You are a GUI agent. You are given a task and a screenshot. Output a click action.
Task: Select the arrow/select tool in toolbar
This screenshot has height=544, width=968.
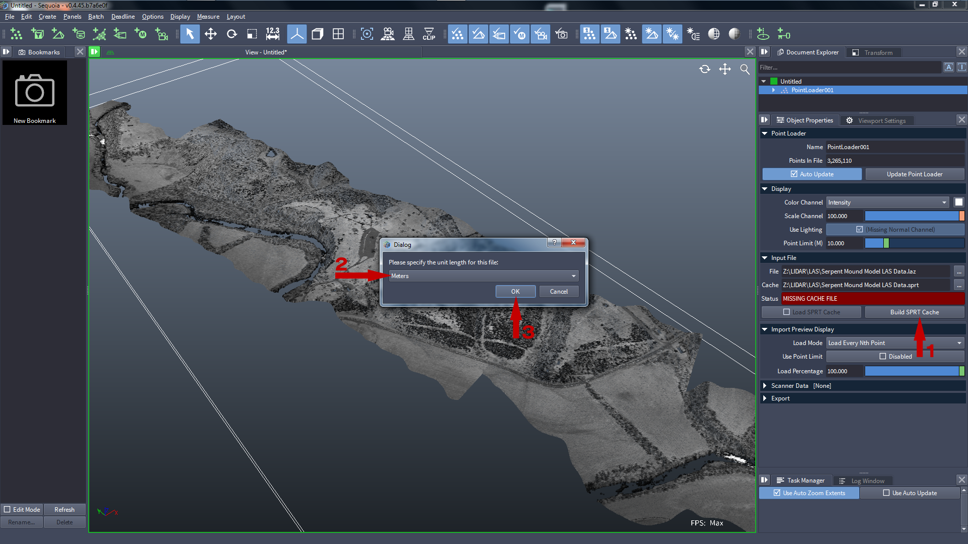pos(190,35)
